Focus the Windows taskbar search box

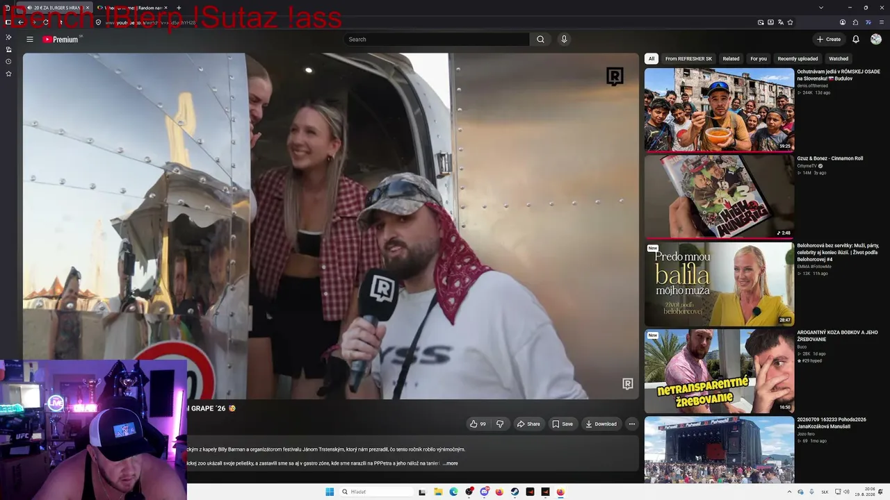click(376, 492)
